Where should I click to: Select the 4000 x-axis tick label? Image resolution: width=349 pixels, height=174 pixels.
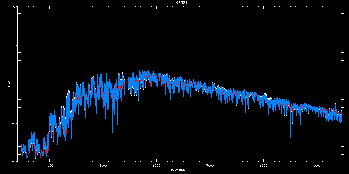click(49, 166)
